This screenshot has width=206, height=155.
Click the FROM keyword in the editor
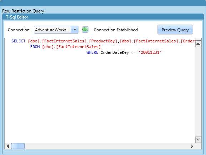point(35,47)
